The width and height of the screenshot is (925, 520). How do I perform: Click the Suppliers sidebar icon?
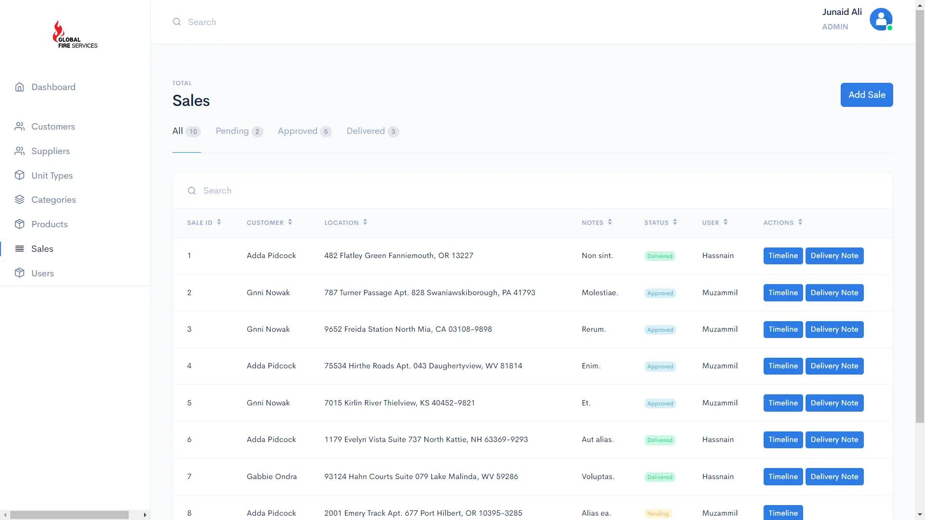click(x=19, y=151)
